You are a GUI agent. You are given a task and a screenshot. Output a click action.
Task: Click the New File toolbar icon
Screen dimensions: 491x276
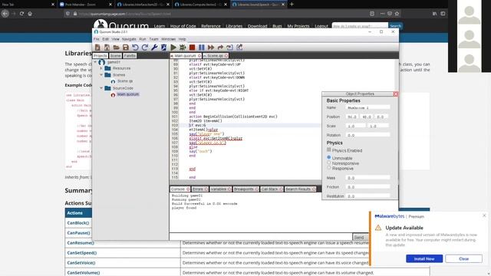click(107, 48)
